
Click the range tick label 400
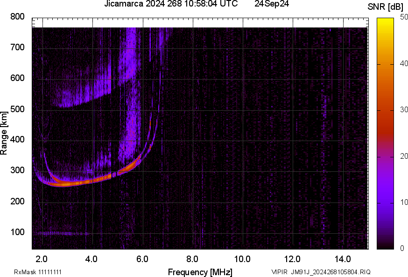(x=17, y=140)
